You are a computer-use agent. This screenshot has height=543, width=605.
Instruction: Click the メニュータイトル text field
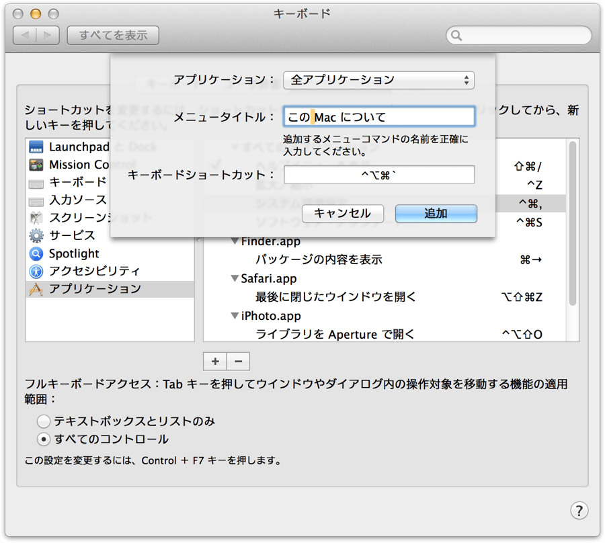pyautogui.click(x=379, y=117)
